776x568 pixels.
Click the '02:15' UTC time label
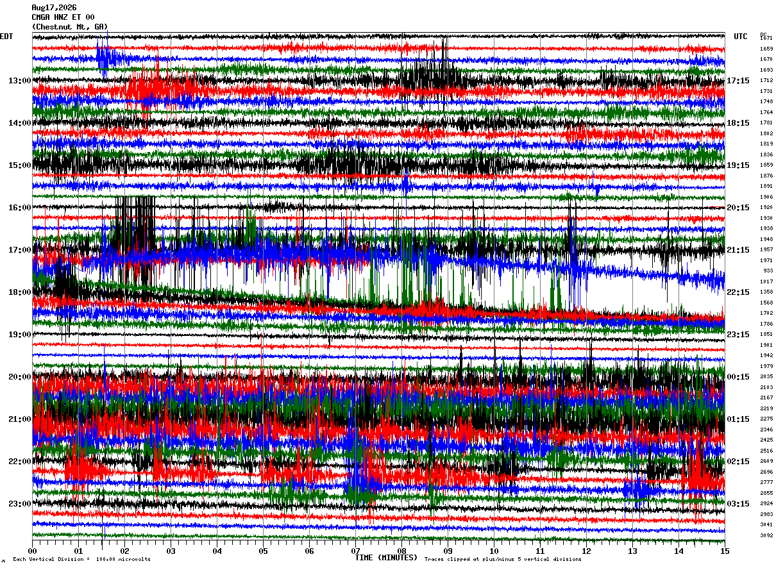coord(738,462)
